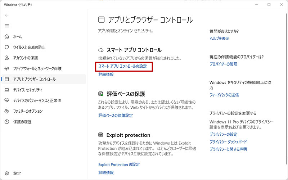Click the back arrow icon
This screenshot has width=288, height=180.
(x=7, y=15)
